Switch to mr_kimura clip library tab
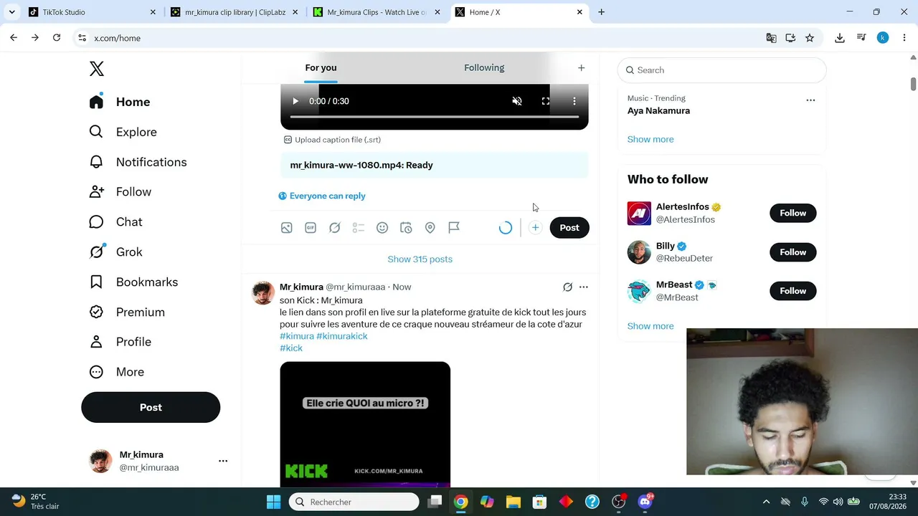The width and height of the screenshot is (918, 516). click(235, 12)
